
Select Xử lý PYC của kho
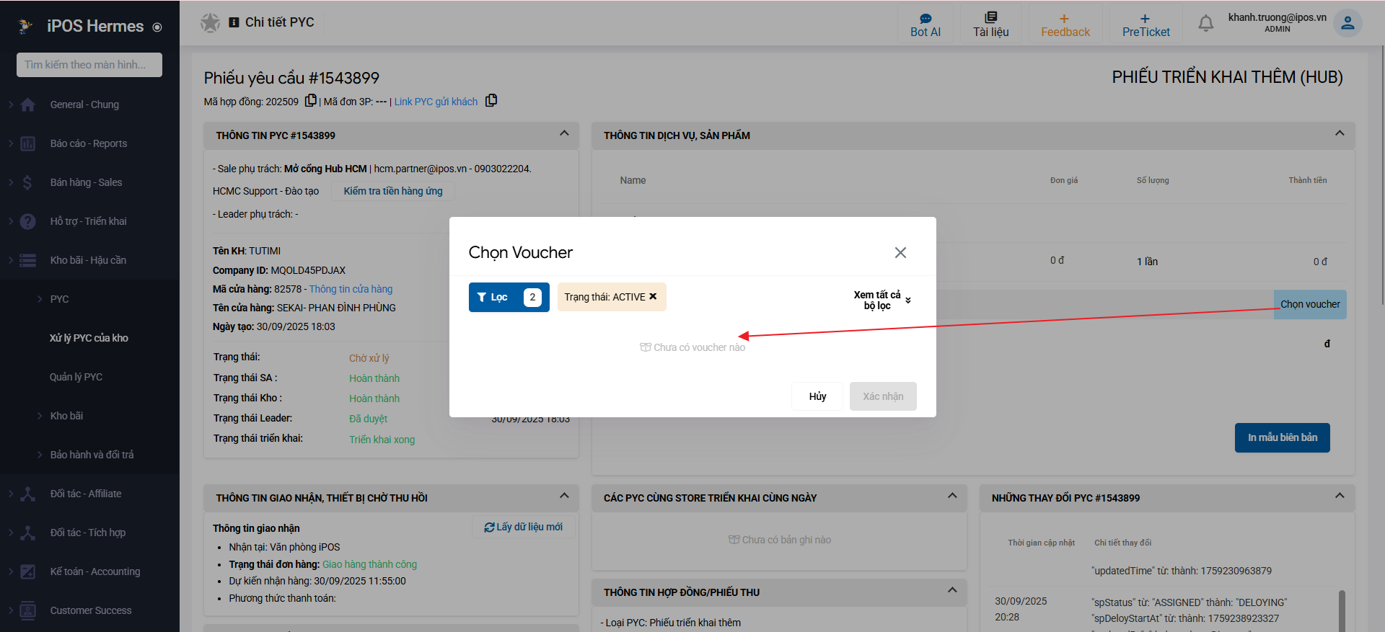click(89, 338)
